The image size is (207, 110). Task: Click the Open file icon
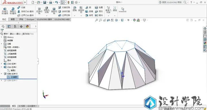click(39, 2)
